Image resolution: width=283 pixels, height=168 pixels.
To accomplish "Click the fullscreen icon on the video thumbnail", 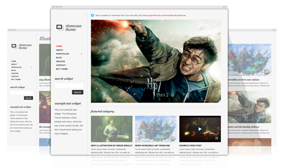I will [217, 138].
